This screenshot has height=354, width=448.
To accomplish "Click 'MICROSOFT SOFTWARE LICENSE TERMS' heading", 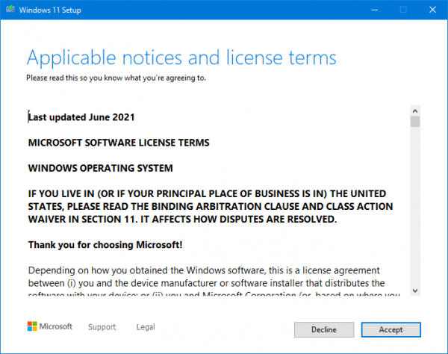I will tap(119, 143).
